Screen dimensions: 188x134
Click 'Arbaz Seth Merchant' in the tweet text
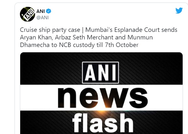tap(84, 38)
